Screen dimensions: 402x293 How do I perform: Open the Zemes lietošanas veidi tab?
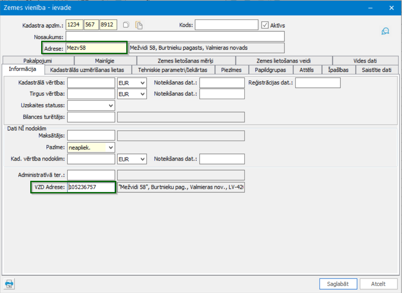284,61
